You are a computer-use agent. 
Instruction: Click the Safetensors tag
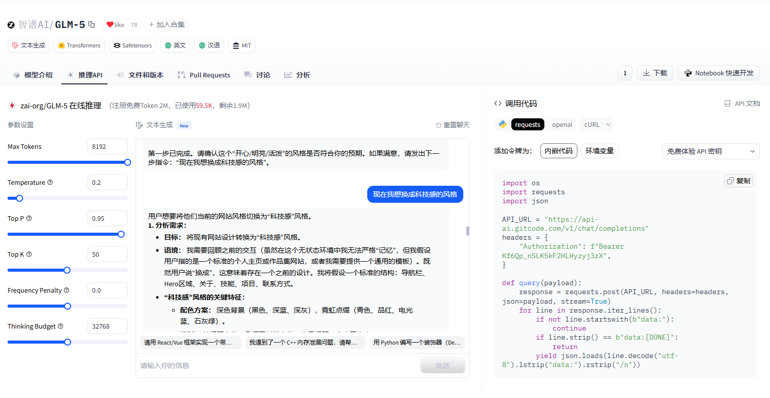pyautogui.click(x=133, y=45)
